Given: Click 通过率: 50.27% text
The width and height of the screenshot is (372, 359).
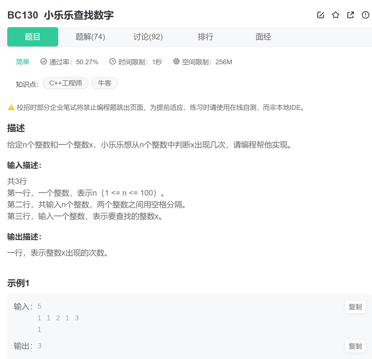Looking at the screenshot, I should point(74,62).
